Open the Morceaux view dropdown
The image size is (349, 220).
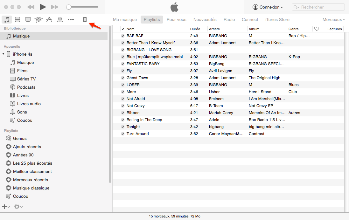[x=334, y=20]
